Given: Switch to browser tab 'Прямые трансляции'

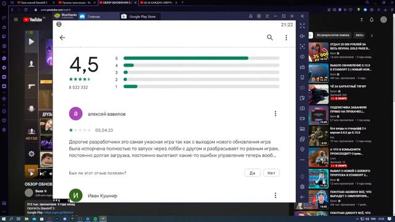Looking at the screenshot, I should (x=77, y=2).
